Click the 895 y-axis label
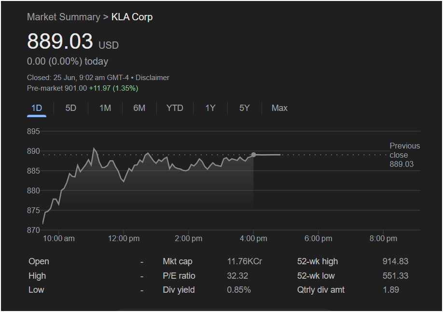This screenshot has width=443, height=312. [33, 132]
